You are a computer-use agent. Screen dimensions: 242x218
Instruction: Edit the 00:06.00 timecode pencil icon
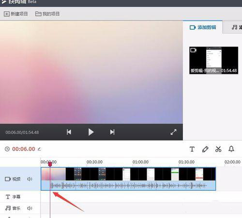tap(39, 149)
